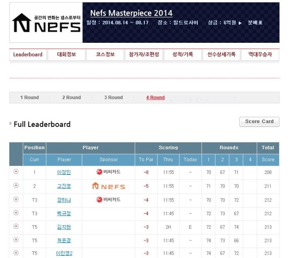The width and height of the screenshot is (288, 258).
Task: Open the 참가자/조편성 tab
Action: [144, 54]
